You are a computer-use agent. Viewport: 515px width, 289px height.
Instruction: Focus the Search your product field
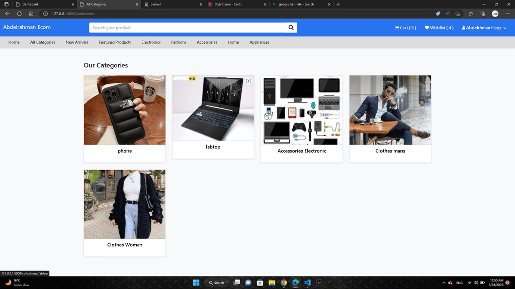pos(188,28)
